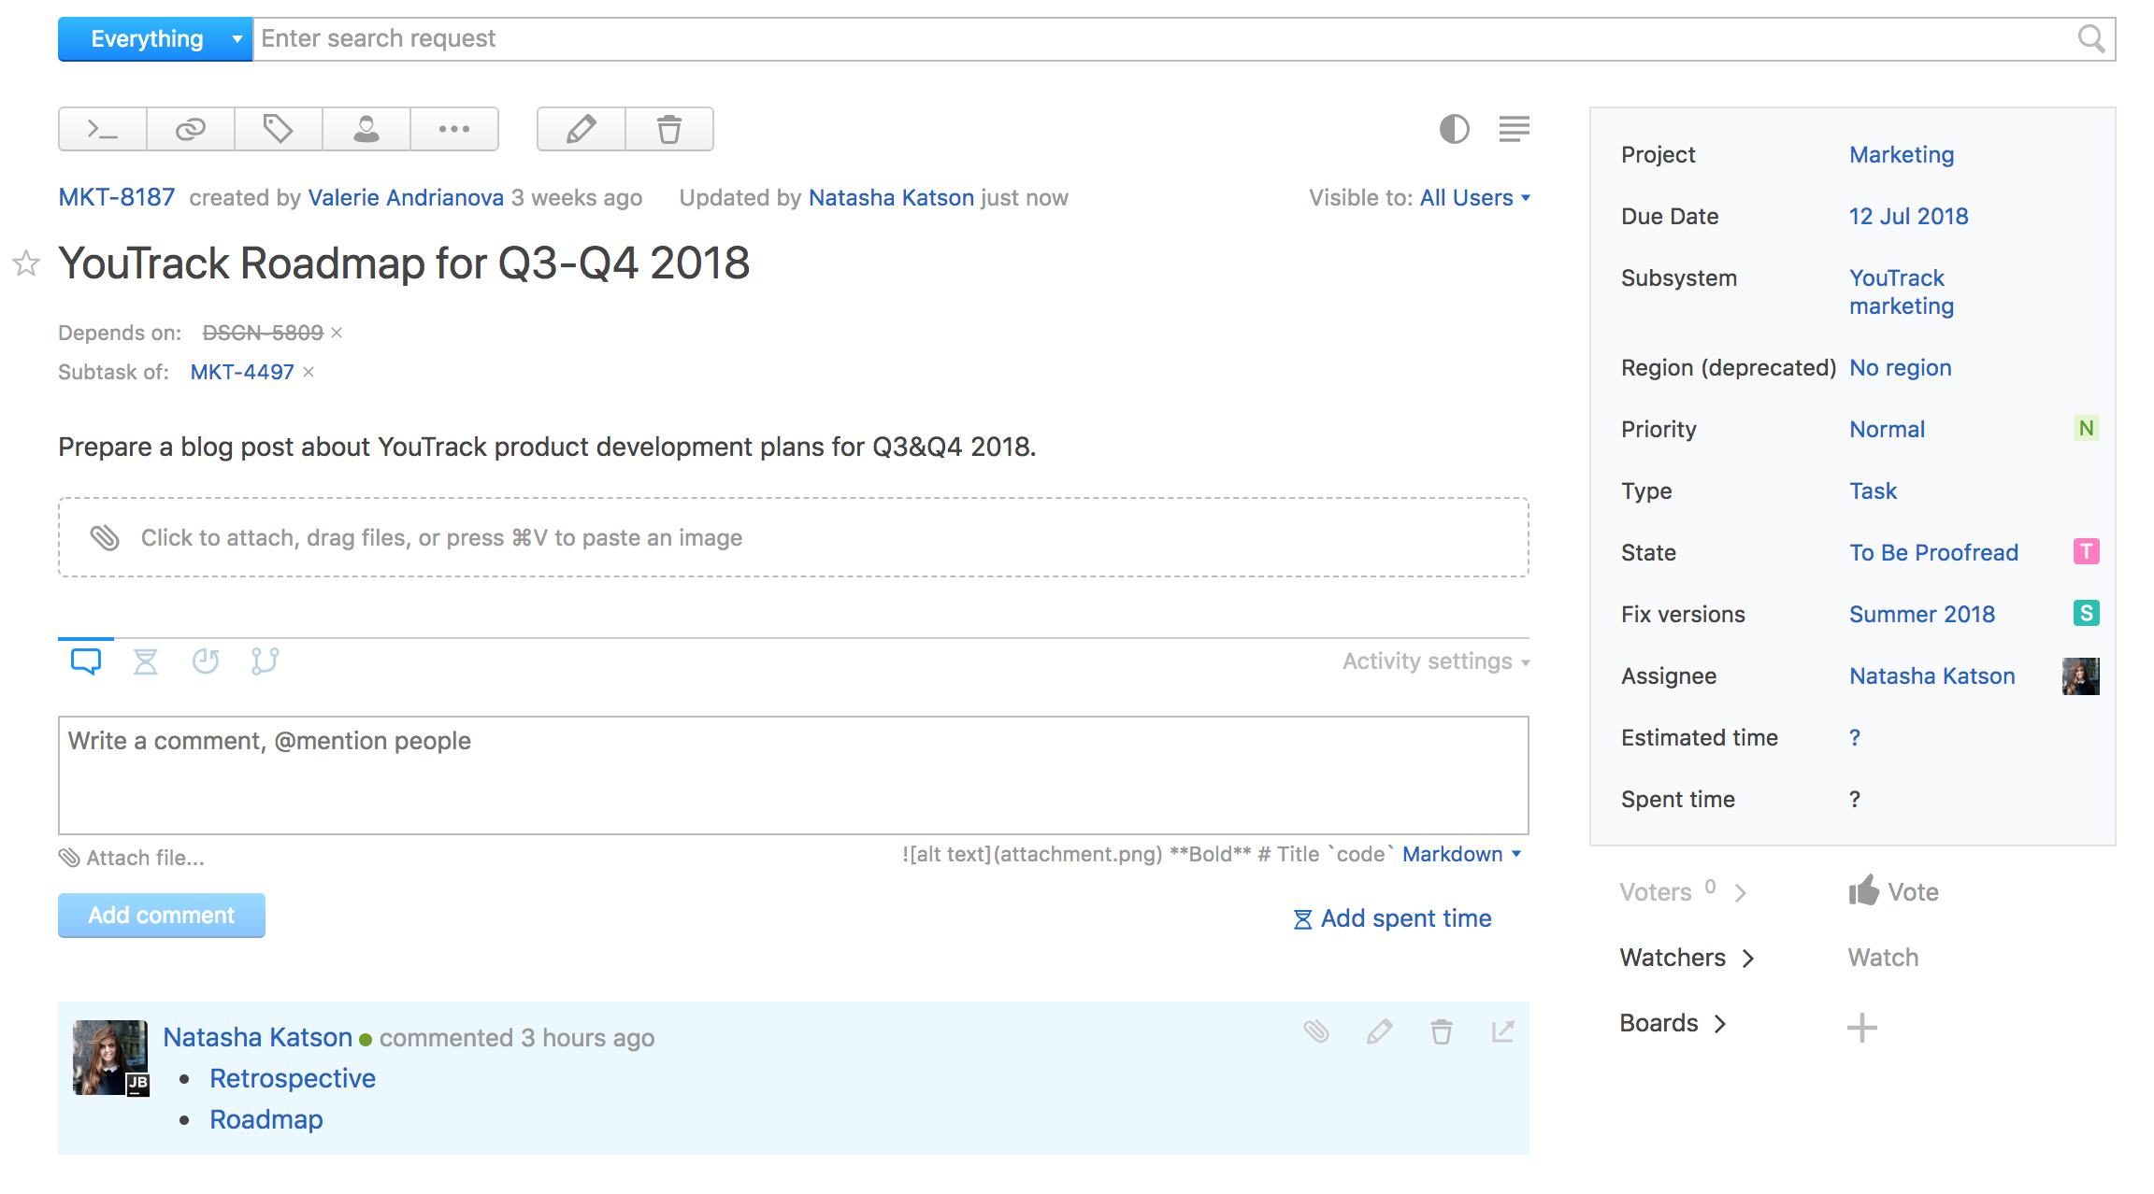Click the pink T state badge

point(2087,552)
